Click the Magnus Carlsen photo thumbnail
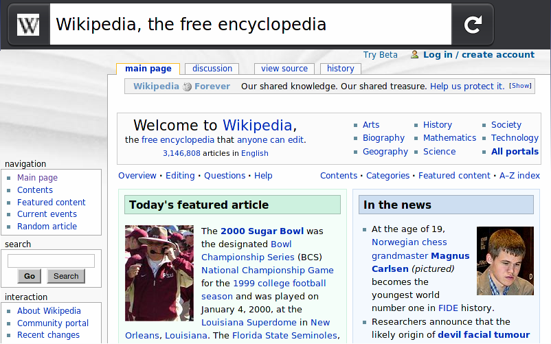The height and width of the screenshot is (344, 551). tap(505, 261)
